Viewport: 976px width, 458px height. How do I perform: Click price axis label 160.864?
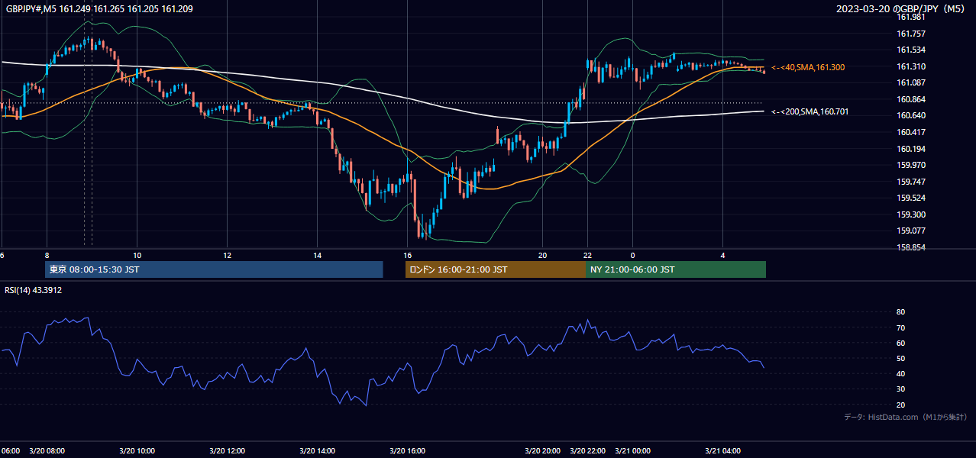910,99
